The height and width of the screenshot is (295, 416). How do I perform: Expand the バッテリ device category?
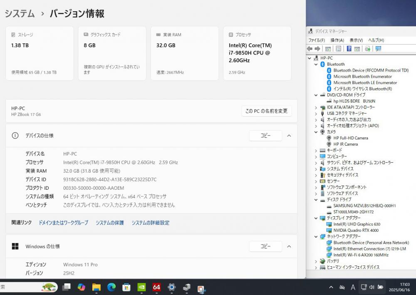pyautogui.click(x=316, y=261)
